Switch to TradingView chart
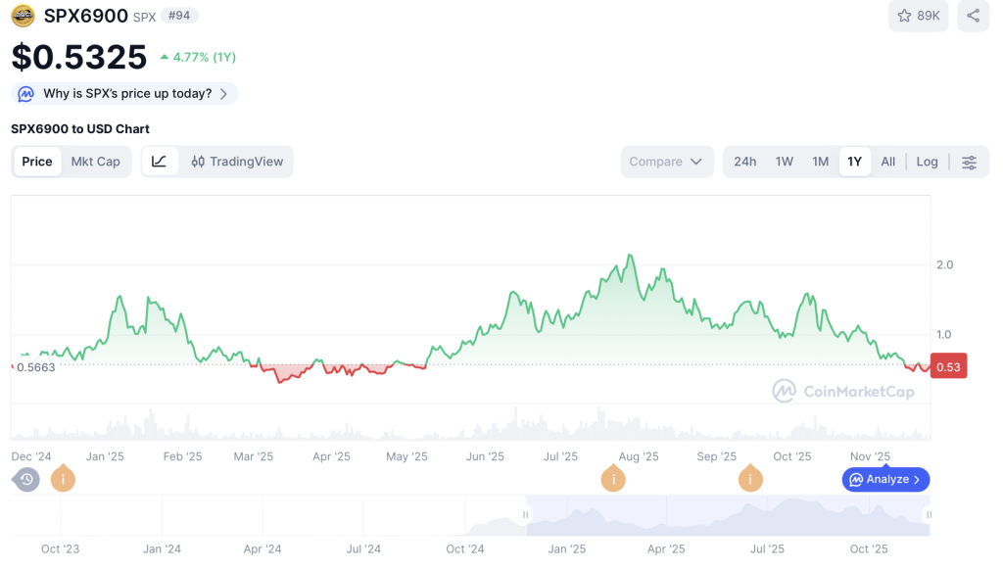The height and width of the screenshot is (571, 1003). click(237, 162)
